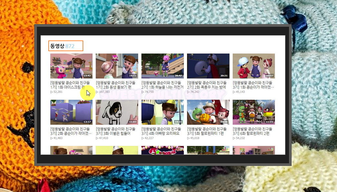The image size is (337, 192).
Task: Click the 11:03 duration badge
Action: click(133, 122)
